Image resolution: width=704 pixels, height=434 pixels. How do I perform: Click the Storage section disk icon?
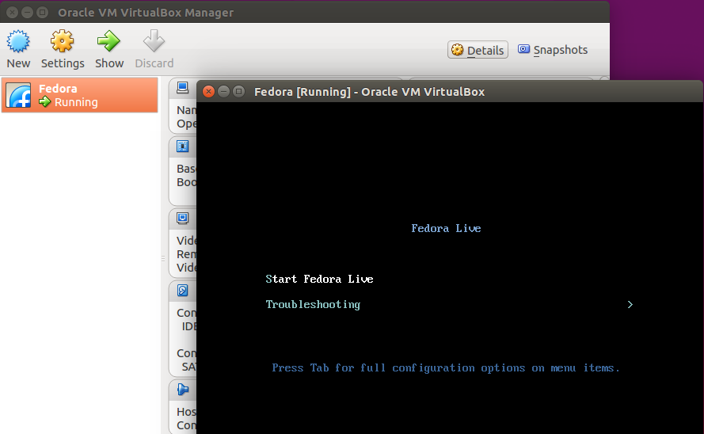click(x=182, y=291)
